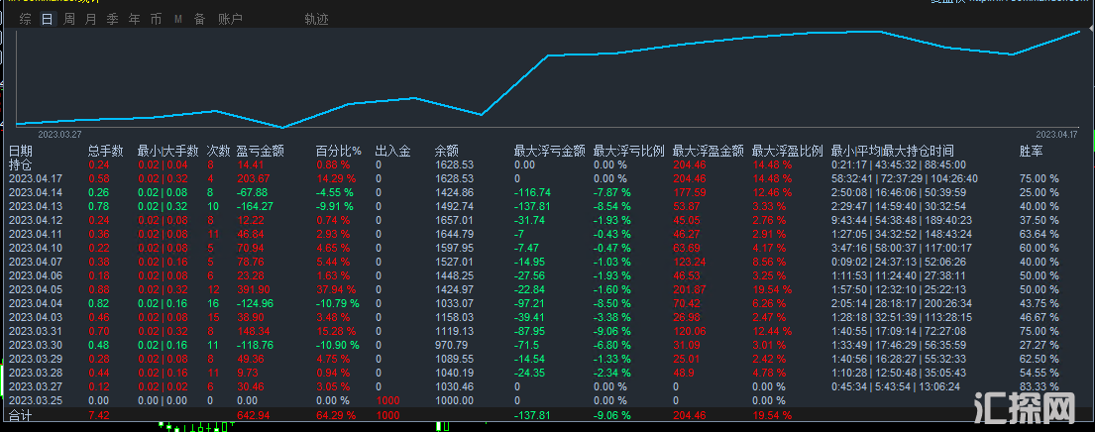Screen dimensions: 1095x432
Task: Select the 2023.03.25 date row
Action: coord(36,400)
